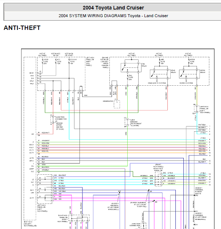Click the 'HOT IN ACC OR ON' label
Screen dimensions: 221x229
[x=56, y=55]
